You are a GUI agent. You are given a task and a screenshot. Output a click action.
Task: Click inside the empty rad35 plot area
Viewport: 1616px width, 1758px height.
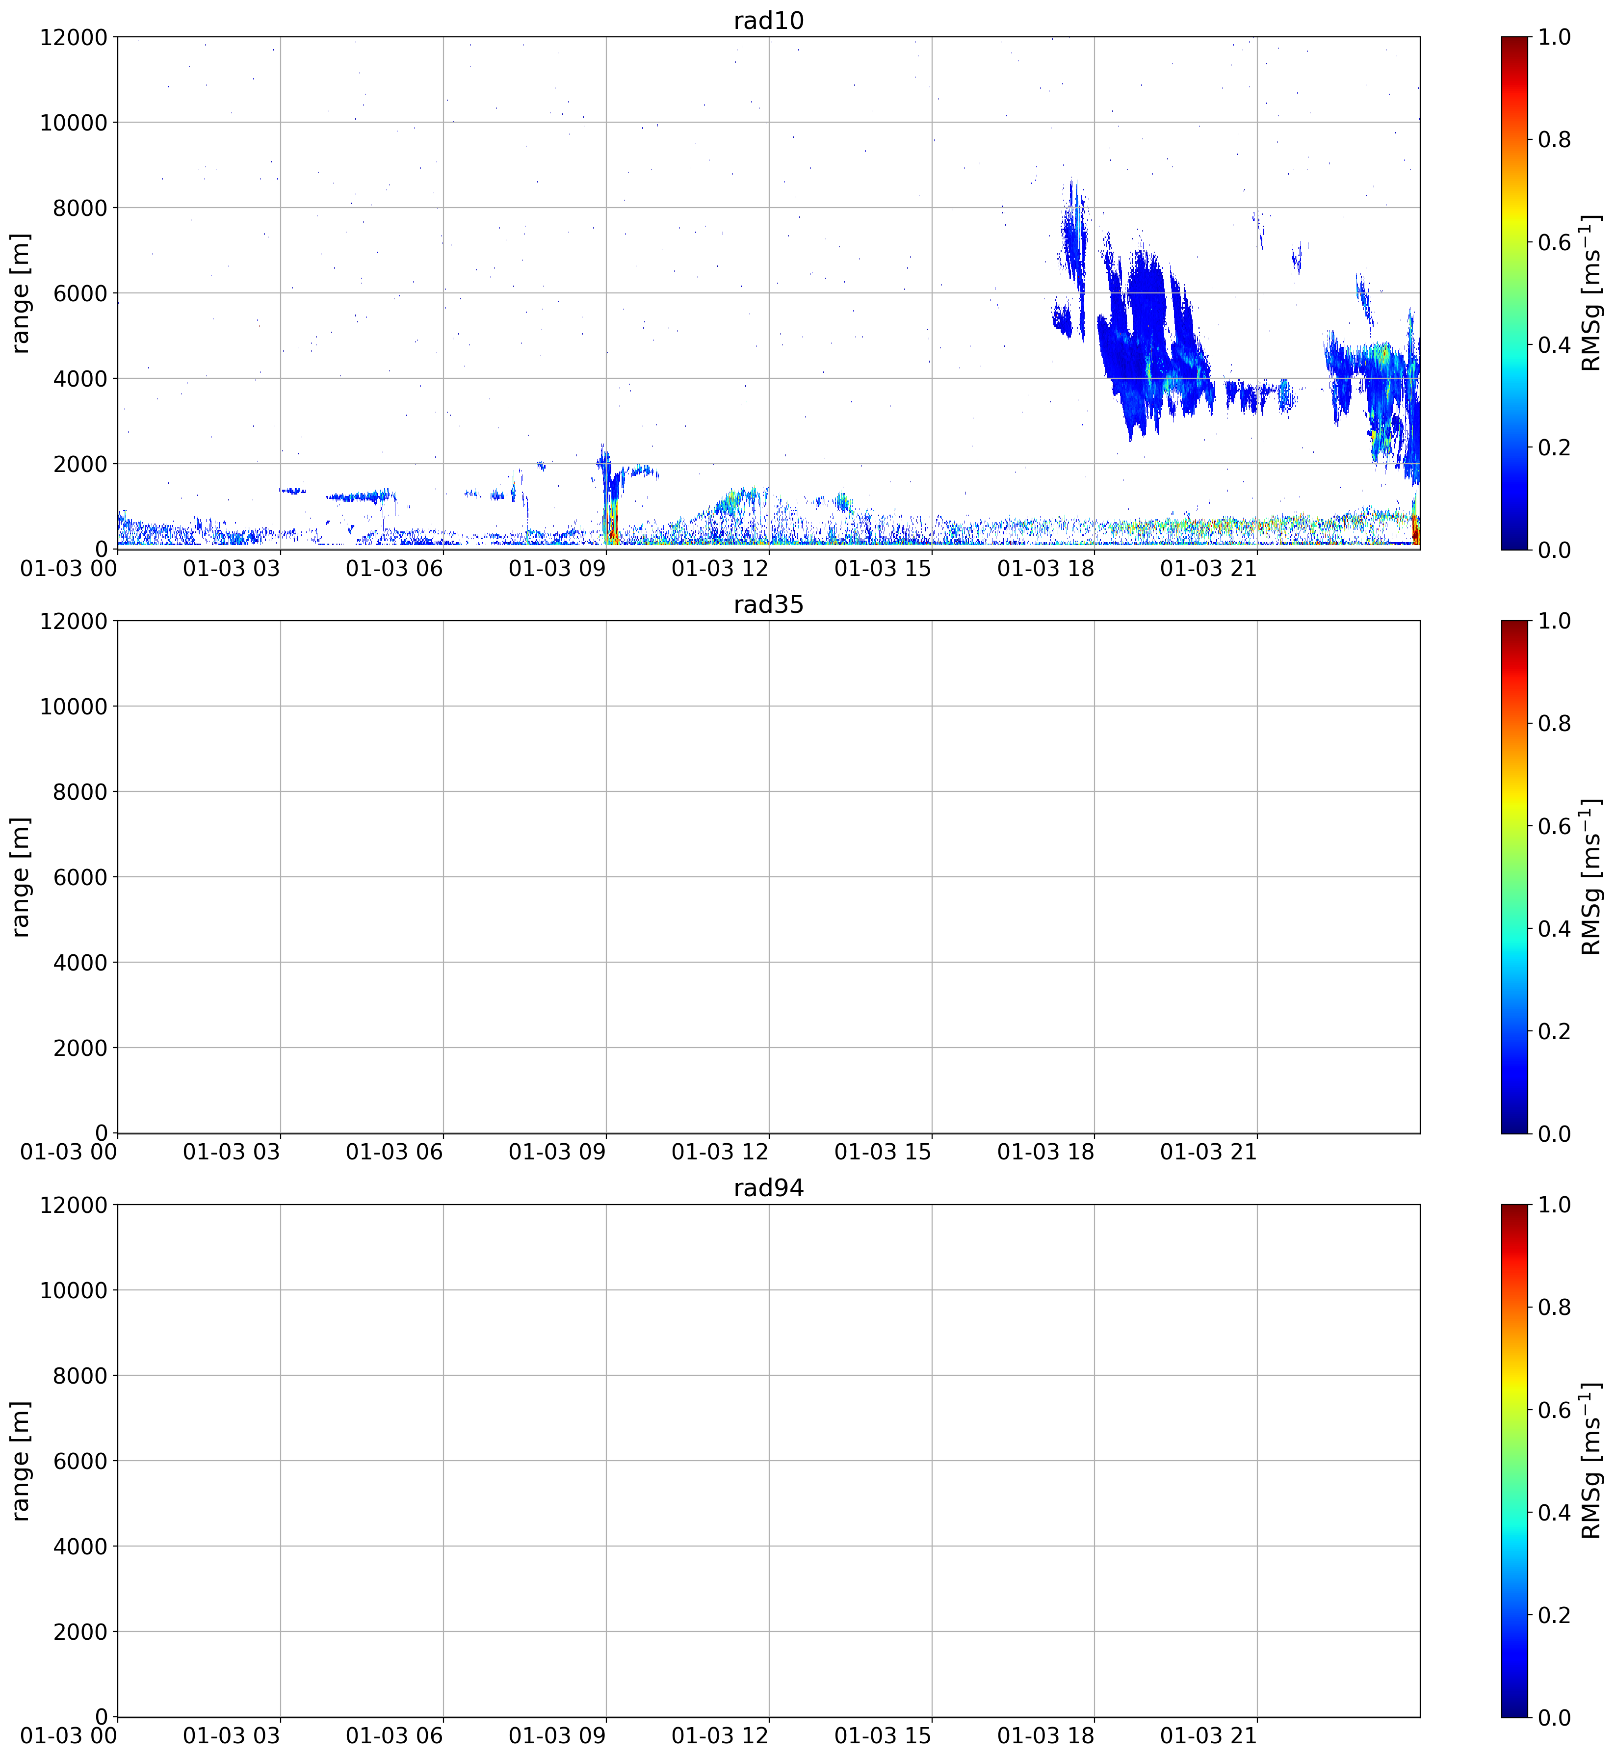[769, 877]
